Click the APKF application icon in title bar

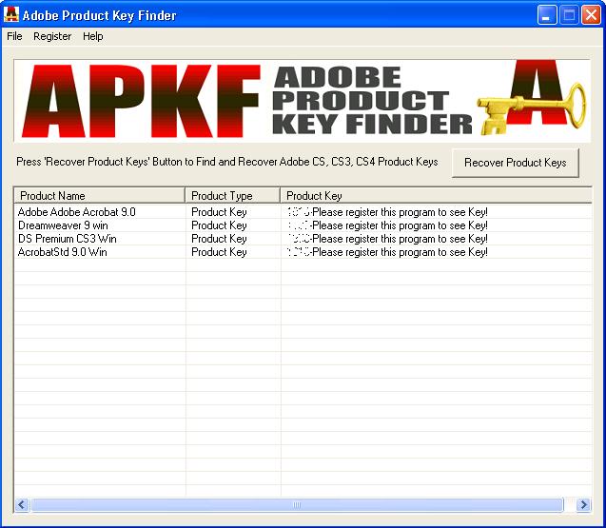pyautogui.click(x=11, y=14)
